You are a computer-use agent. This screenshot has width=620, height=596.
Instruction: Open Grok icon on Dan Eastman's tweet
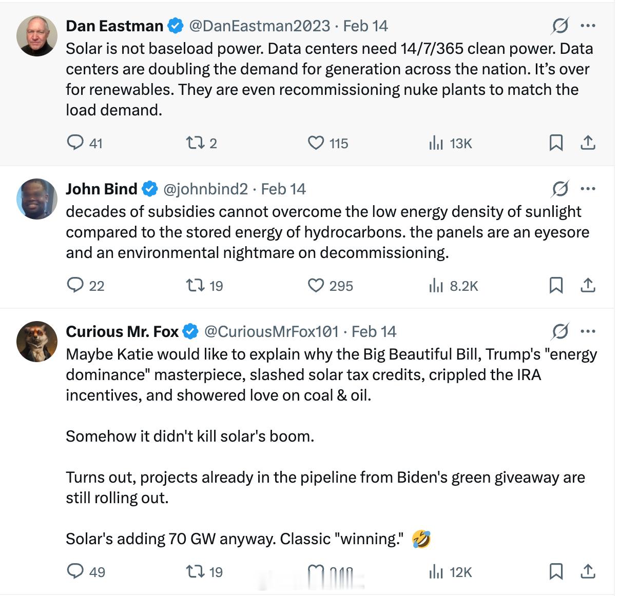pos(560,25)
